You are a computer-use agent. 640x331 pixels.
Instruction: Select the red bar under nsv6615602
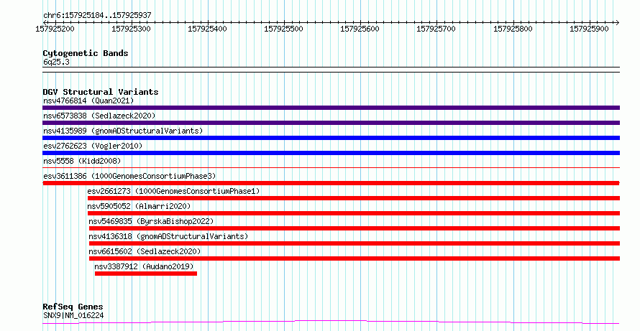point(355,258)
